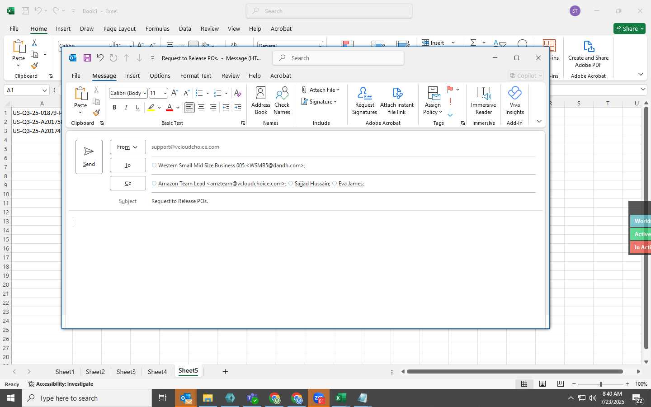Add a new sheet in Excel
This screenshot has width=651, height=407.
tap(225, 372)
